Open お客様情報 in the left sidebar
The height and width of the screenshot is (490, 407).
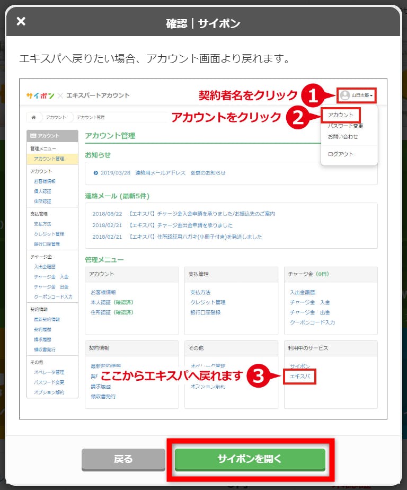(45, 181)
